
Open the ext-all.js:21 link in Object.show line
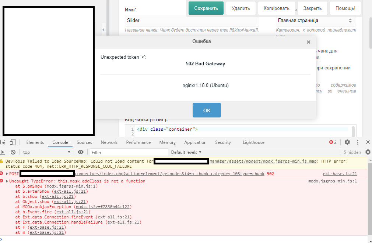click(x=70, y=202)
